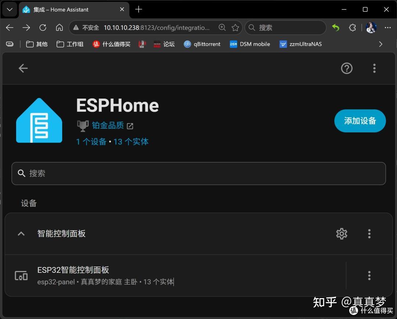Click the leftmost bookmarks bar icon
397x319 pixels.
[10, 44]
